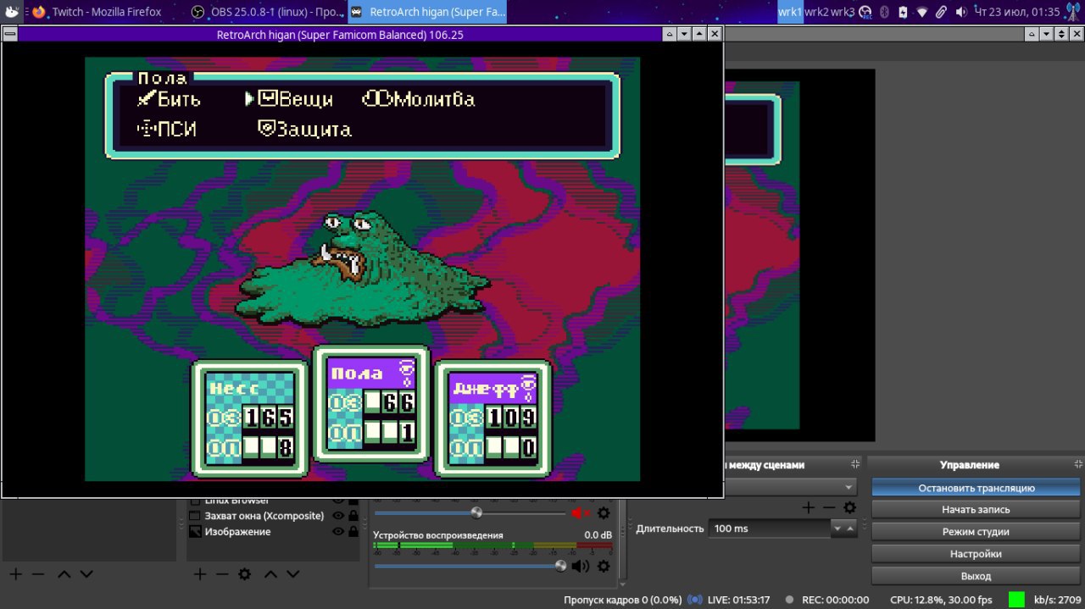Open transition properties gear icon

pyautogui.click(x=849, y=507)
